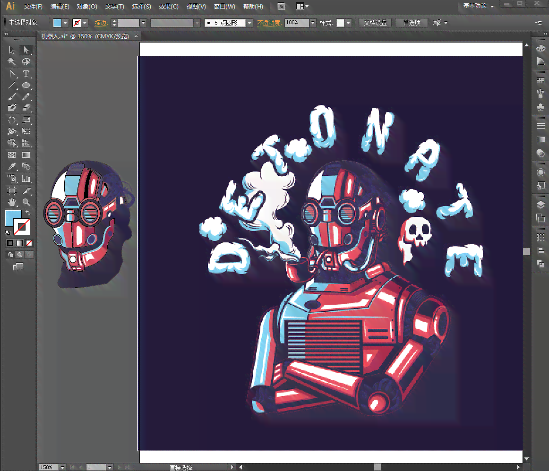Screen dimensions: 549x471
Task: Select the Direct Selection tool
Action: point(26,50)
